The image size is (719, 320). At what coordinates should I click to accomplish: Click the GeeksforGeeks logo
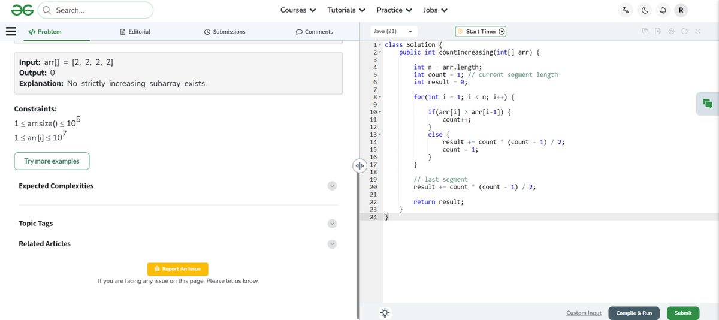coord(22,10)
